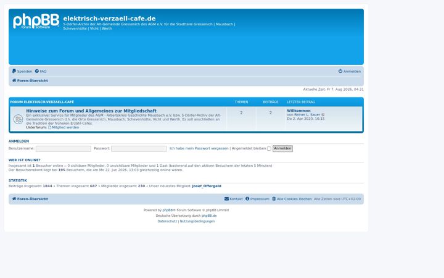The height and width of the screenshot is (278, 444).
Task: Go to Foren-Übersicht in top breadcrumb
Action: point(33,80)
